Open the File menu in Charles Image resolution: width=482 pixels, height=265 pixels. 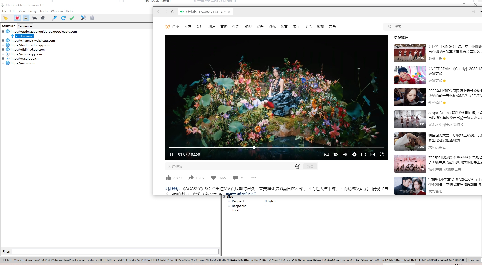tap(4, 11)
